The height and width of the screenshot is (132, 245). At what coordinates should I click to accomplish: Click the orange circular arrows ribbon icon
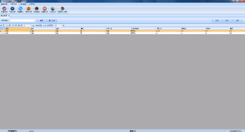(29, 9)
